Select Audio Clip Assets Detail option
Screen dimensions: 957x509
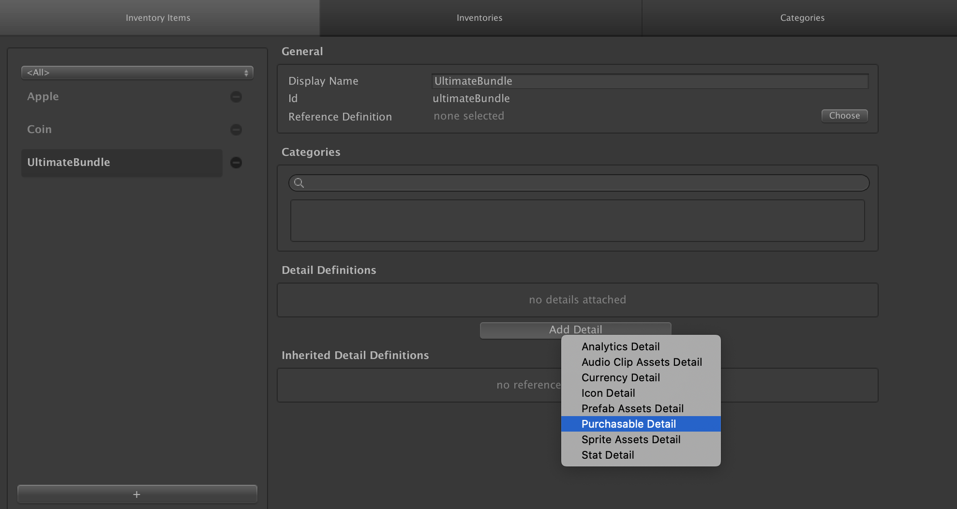[641, 362]
